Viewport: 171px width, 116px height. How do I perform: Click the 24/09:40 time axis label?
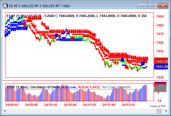[x=31, y=105]
